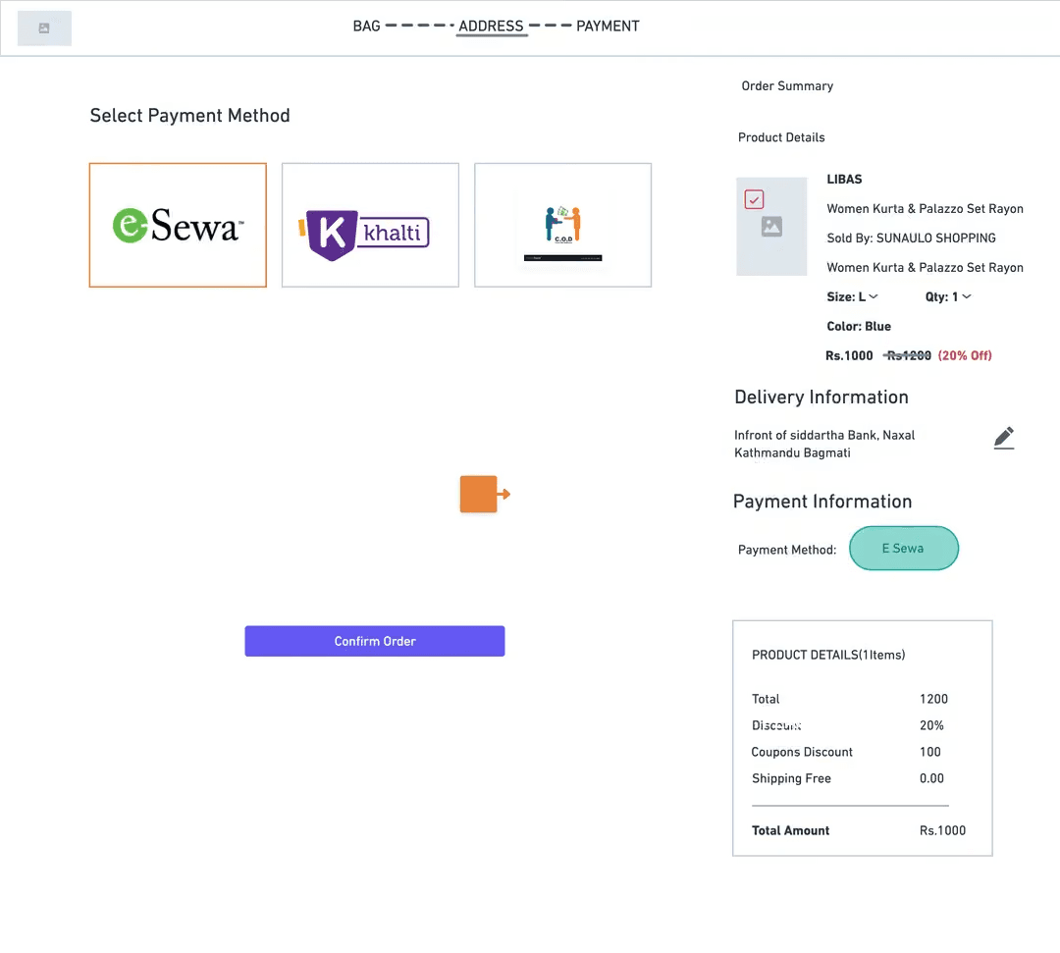
Task: Click the 'Infront of siddartha Bank, Naxal' address
Action: click(x=824, y=435)
